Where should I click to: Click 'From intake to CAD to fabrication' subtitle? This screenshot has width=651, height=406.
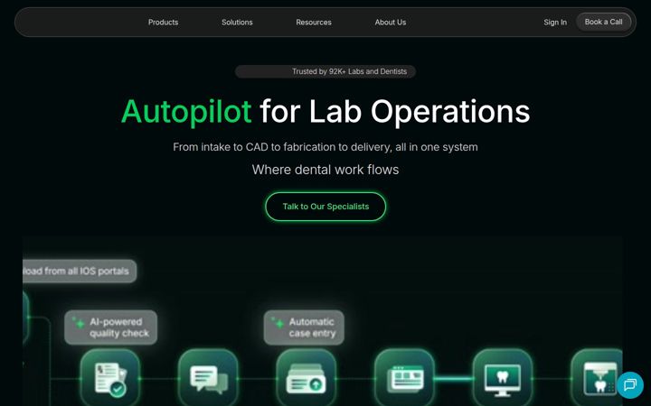tap(325, 147)
